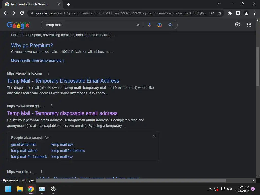The width and height of the screenshot is (260, 195).
Task: Search by image with camera icon
Action: [159, 25]
